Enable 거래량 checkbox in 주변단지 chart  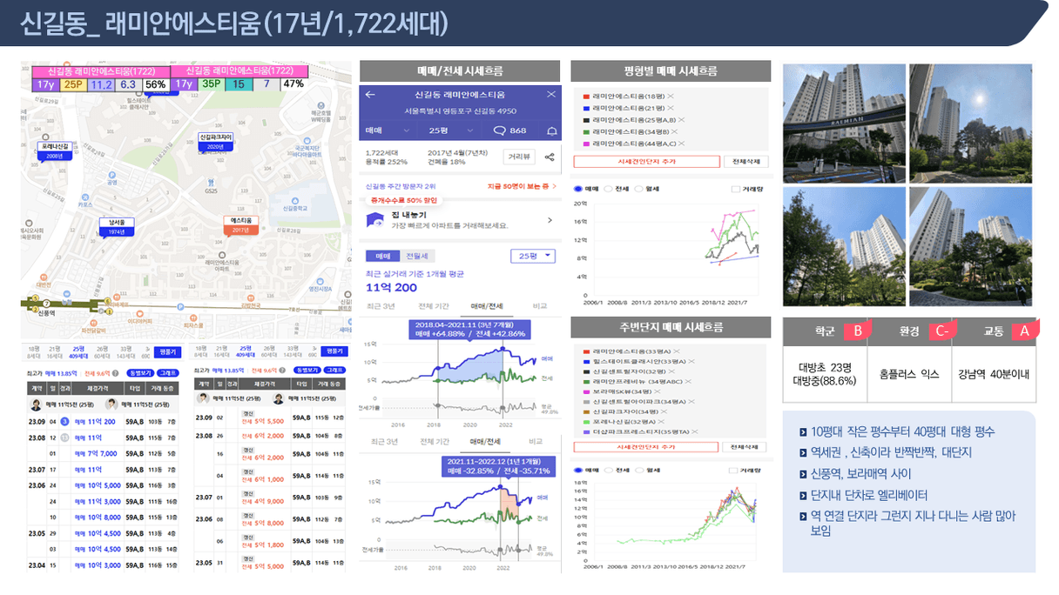(735, 470)
